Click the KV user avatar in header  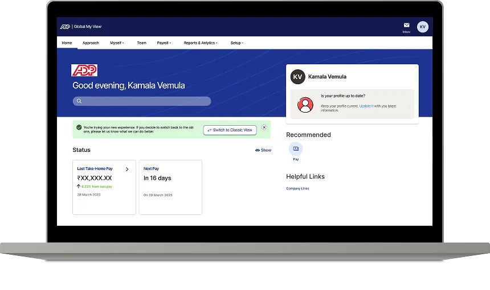click(x=422, y=27)
